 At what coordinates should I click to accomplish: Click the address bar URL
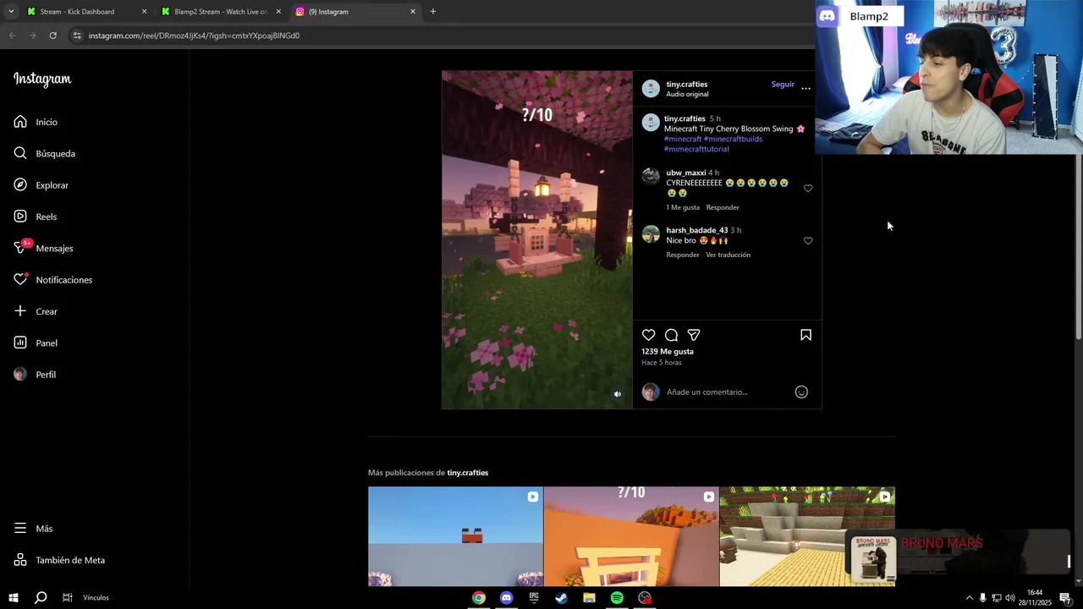[x=194, y=36]
